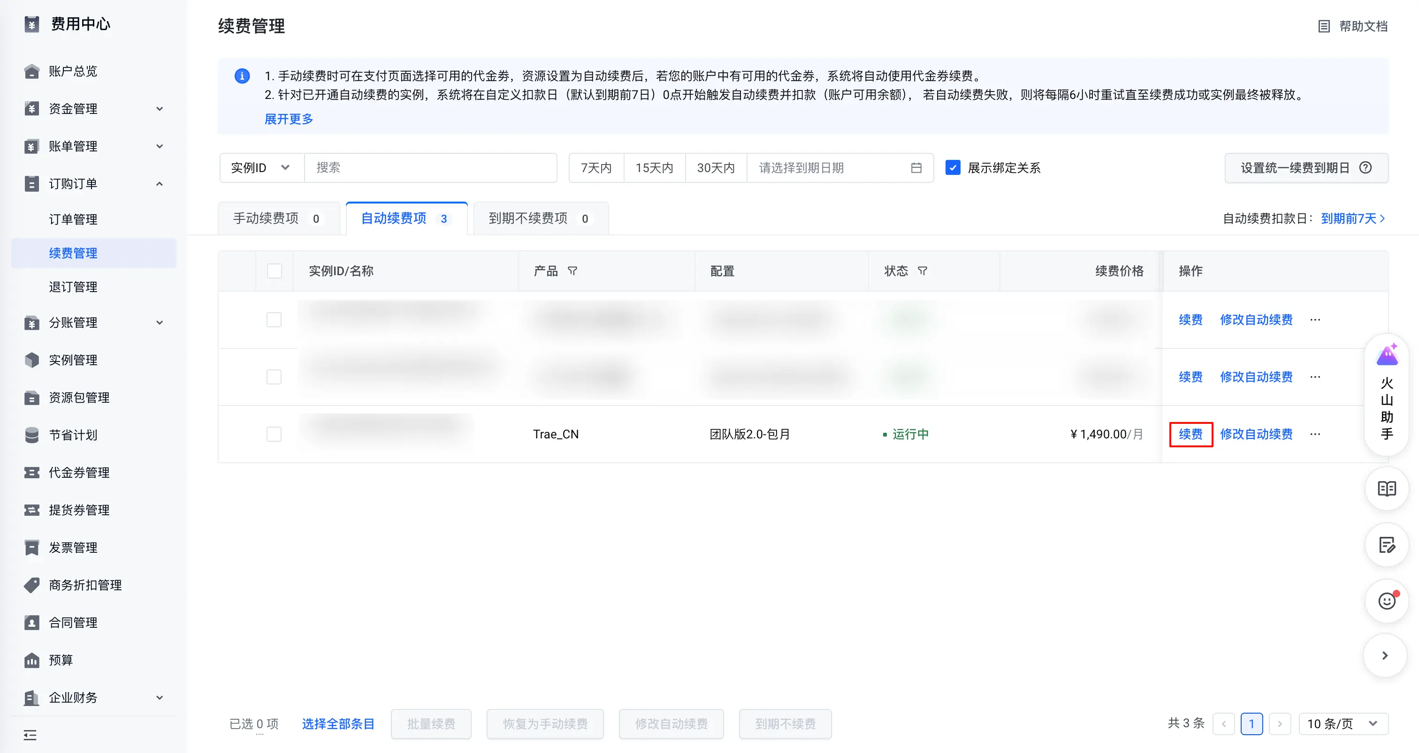Select the second table row checkbox
The width and height of the screenshot is (1419, 753).
click(274, 377)
